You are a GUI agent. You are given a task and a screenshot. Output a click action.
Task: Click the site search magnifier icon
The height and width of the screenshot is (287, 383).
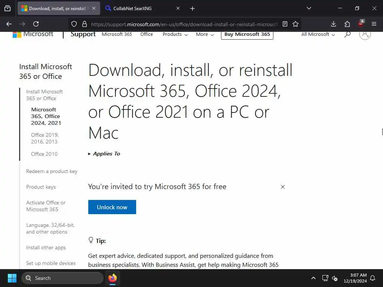pyautogui.click(x=347, y=34)
